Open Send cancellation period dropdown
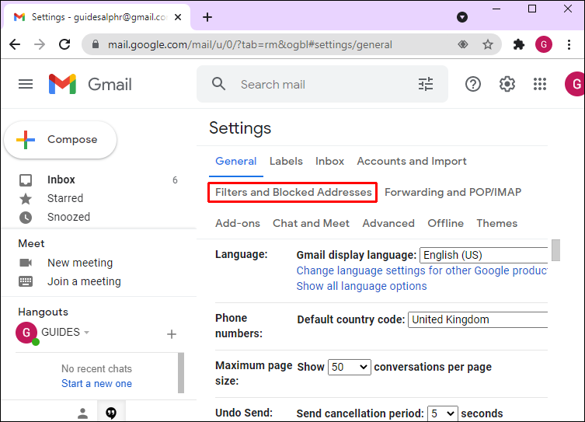This screenshot has height=422, width=585. click(443, 413)
